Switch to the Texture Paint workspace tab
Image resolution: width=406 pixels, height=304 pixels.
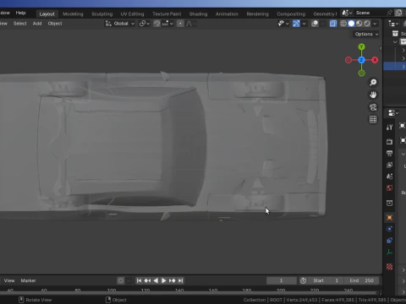click(167, 14)
